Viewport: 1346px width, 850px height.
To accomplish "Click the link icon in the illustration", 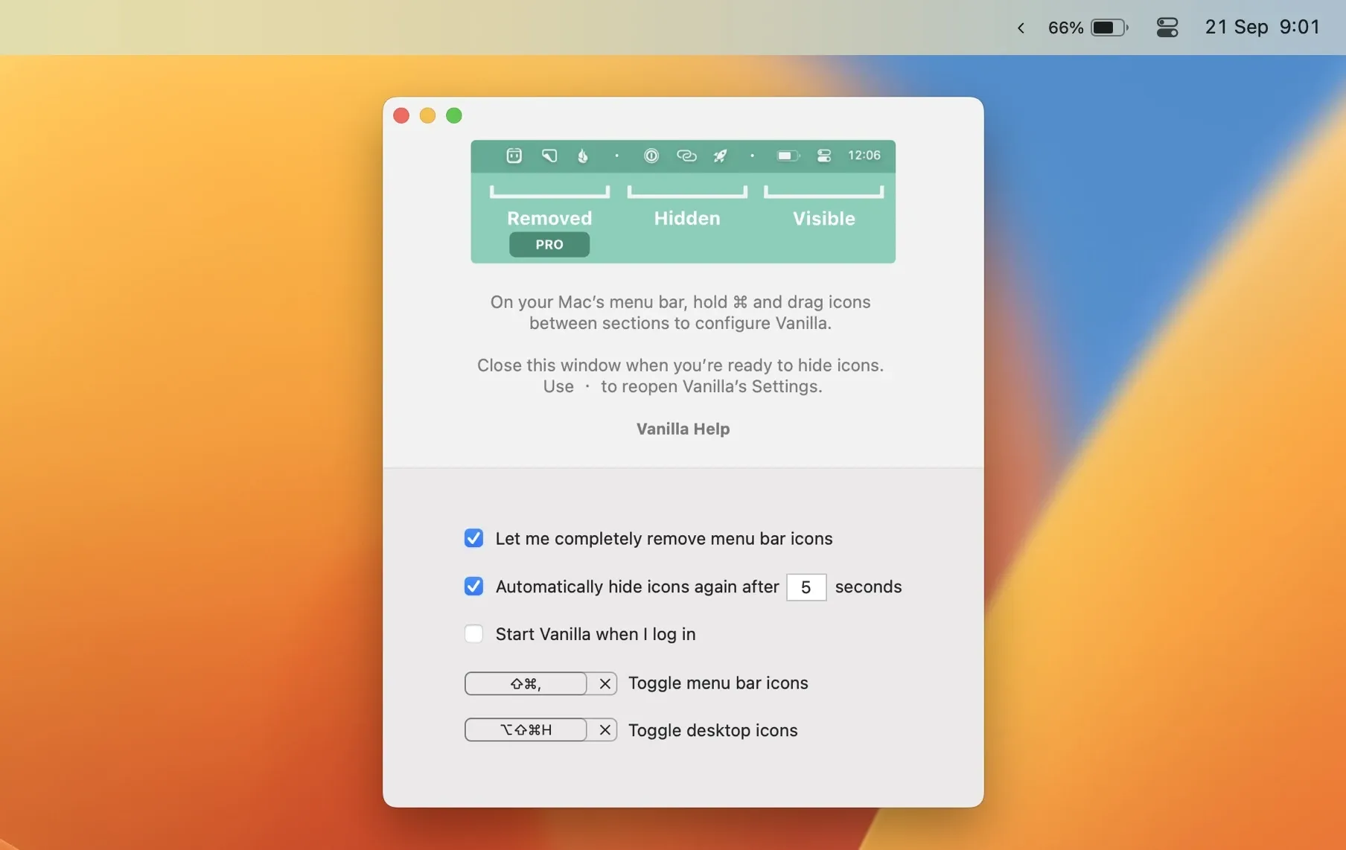I will [686, 156].
